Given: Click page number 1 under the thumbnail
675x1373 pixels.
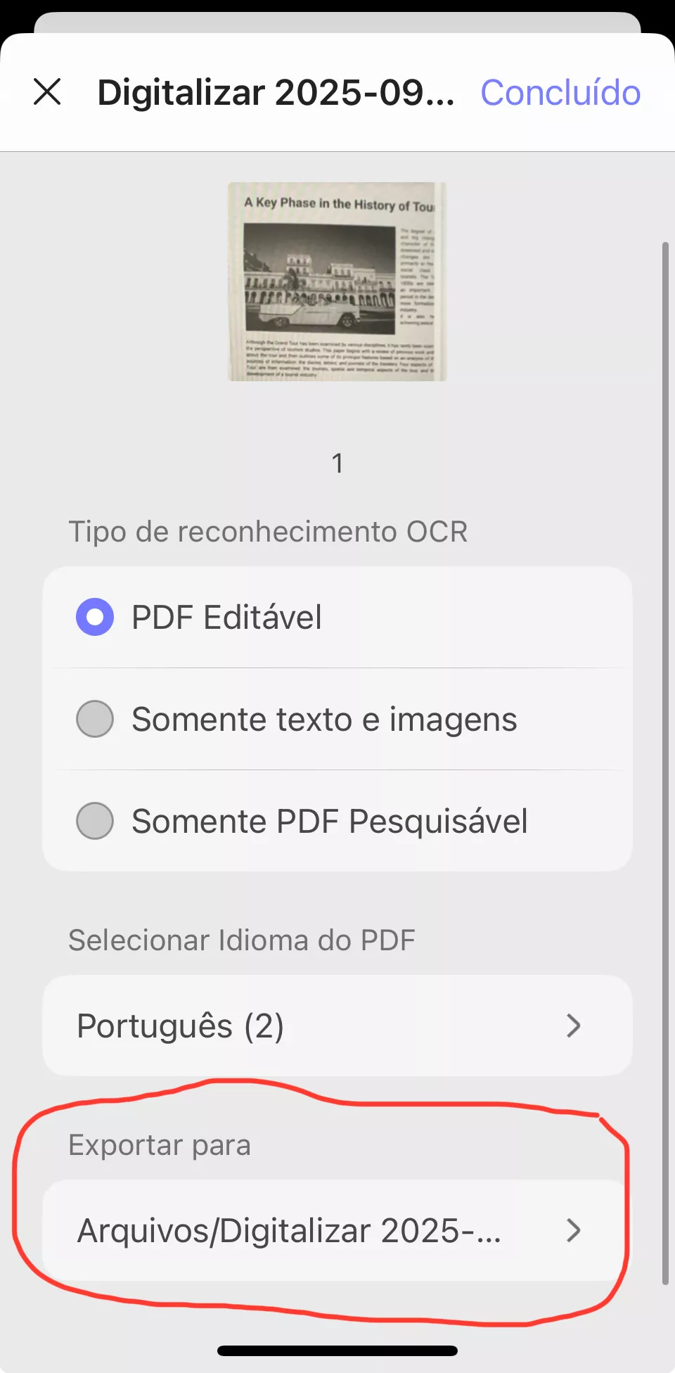Looking at the screenshot, I should point(337,464).
